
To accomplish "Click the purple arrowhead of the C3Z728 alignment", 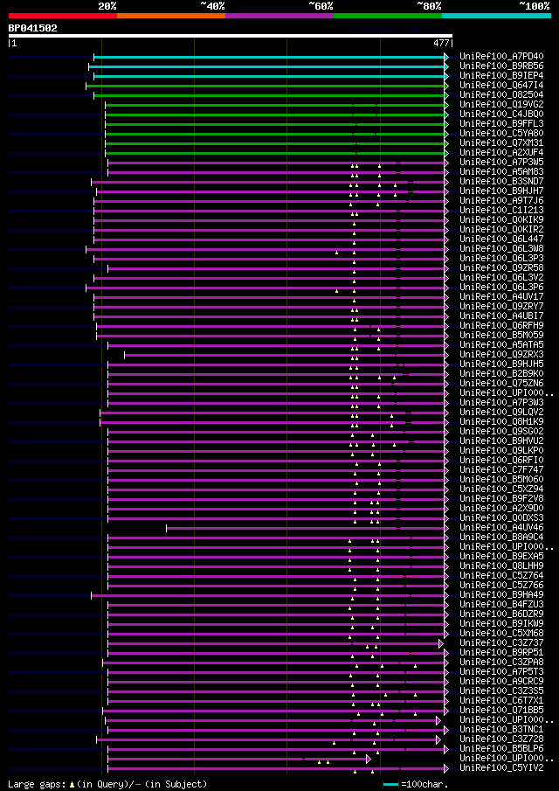I will pyautogui.click(x=438, y=739).
